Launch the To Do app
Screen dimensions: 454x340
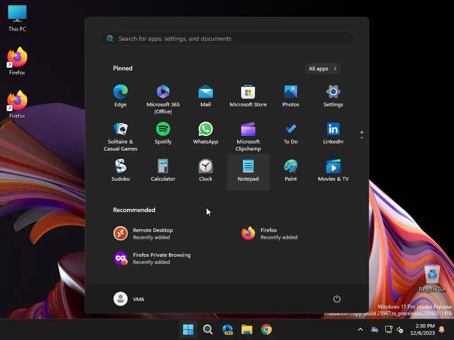pyautogui.click(x=291, y=133)
